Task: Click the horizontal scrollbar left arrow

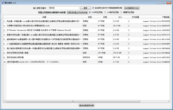Action: click(4, 101)
